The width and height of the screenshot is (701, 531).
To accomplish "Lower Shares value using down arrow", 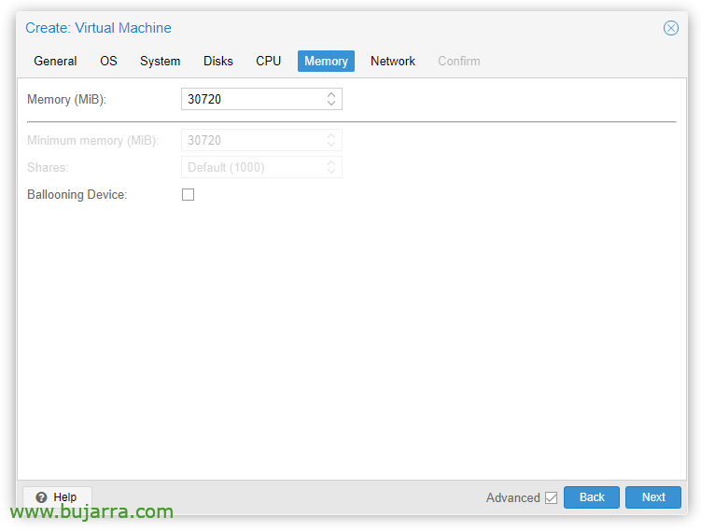I will 330,172.
